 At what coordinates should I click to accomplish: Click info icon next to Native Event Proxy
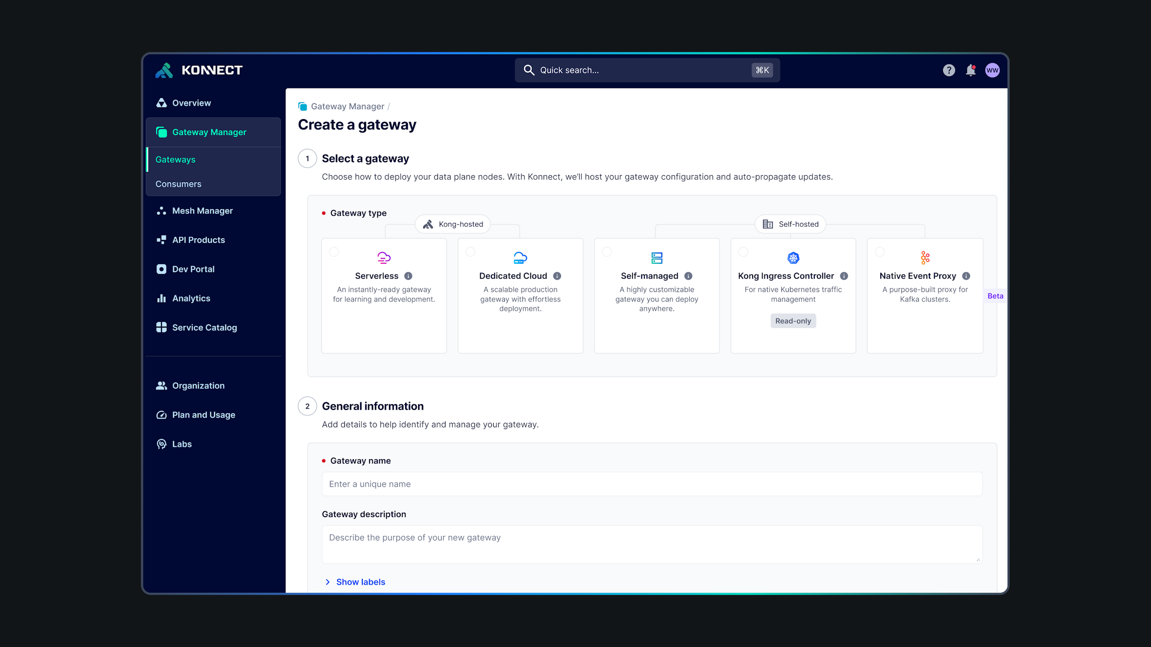coord(966,276)
